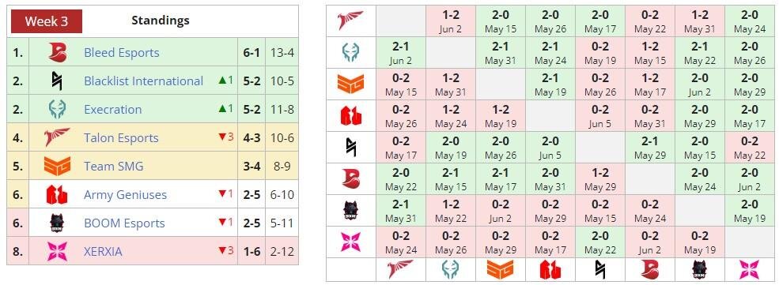Click Army Geniuses logo in crosstable bottom row
Viewport: 779px width, 285px height.
point(550,270)
